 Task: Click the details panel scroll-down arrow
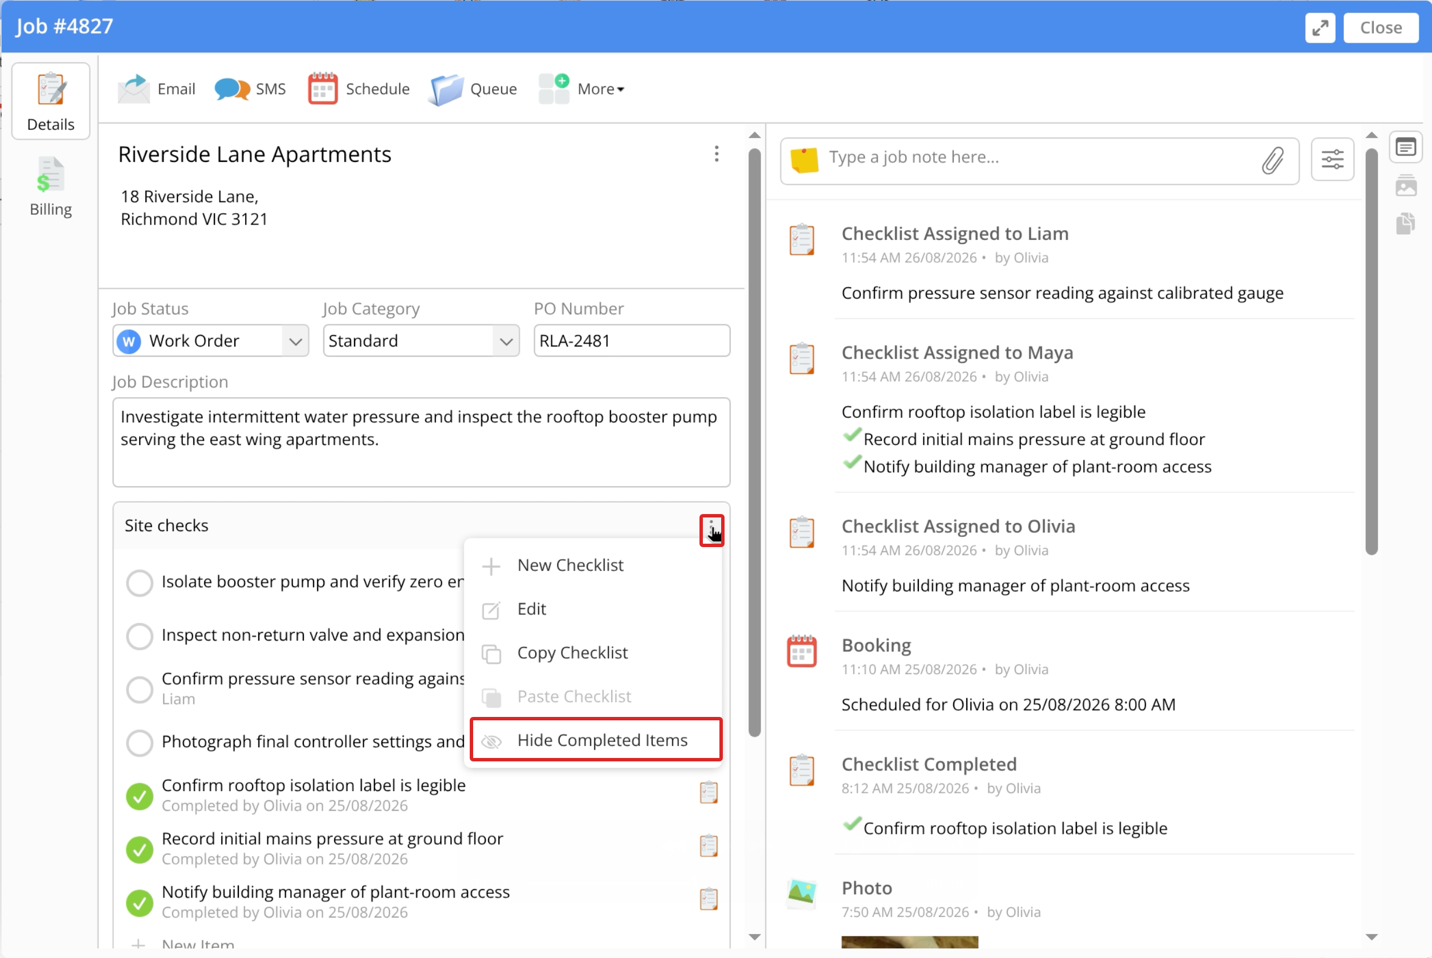coord(755,936)
